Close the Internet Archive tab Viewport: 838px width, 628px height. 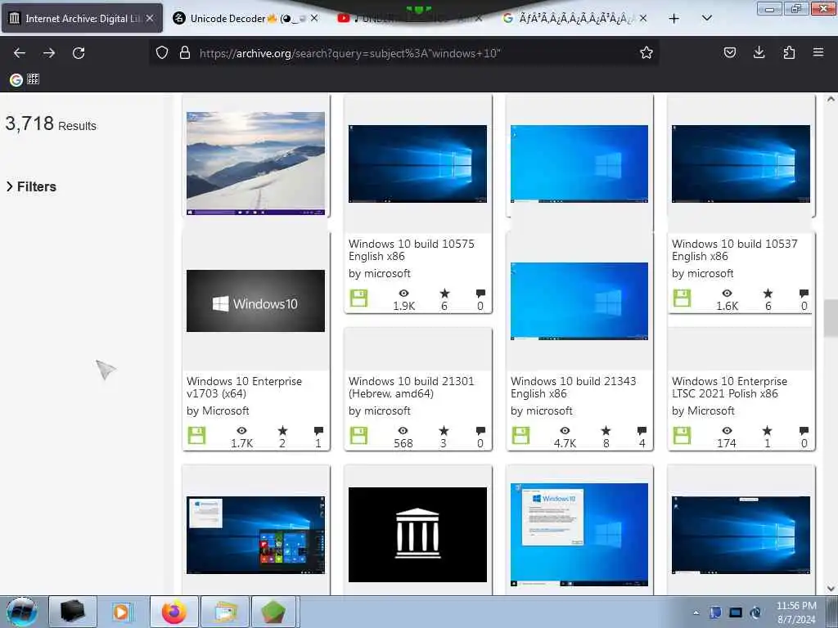(x=151, y=18)
